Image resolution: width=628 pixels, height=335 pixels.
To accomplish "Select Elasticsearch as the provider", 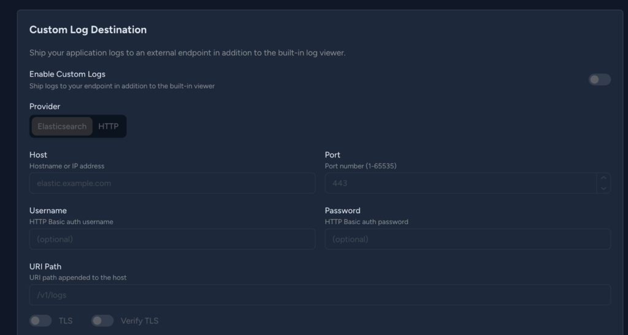I will pyautogui.click(x=62, y=127).
